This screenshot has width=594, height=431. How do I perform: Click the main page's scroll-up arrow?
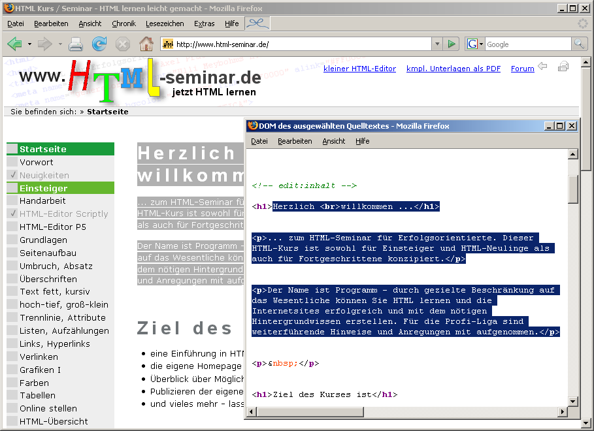(x=586, y=62)
